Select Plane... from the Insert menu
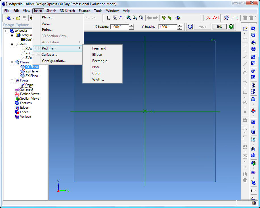The image size is (260, 208). [58, 17]
